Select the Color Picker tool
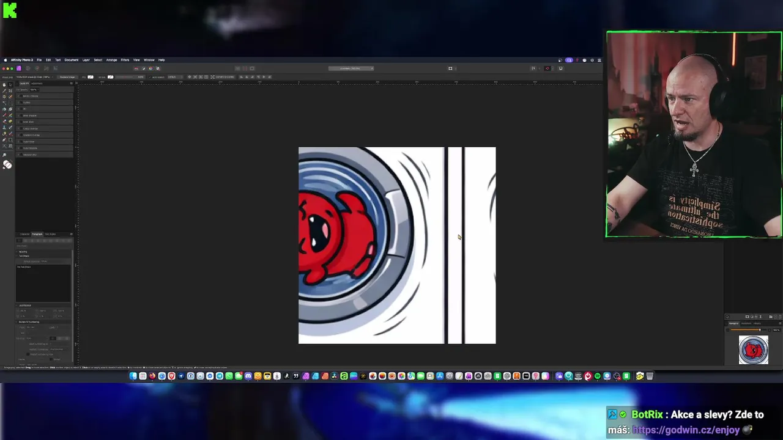 (4, 90)
